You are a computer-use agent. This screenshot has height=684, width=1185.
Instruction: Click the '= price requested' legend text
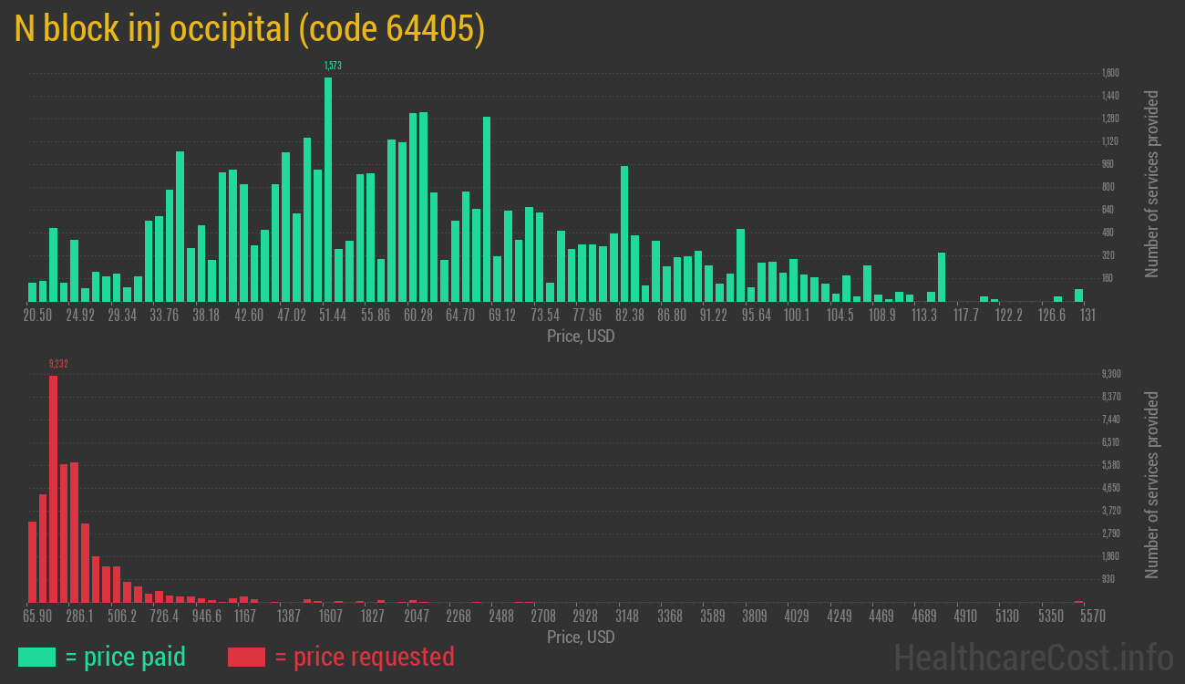point(364,657)
